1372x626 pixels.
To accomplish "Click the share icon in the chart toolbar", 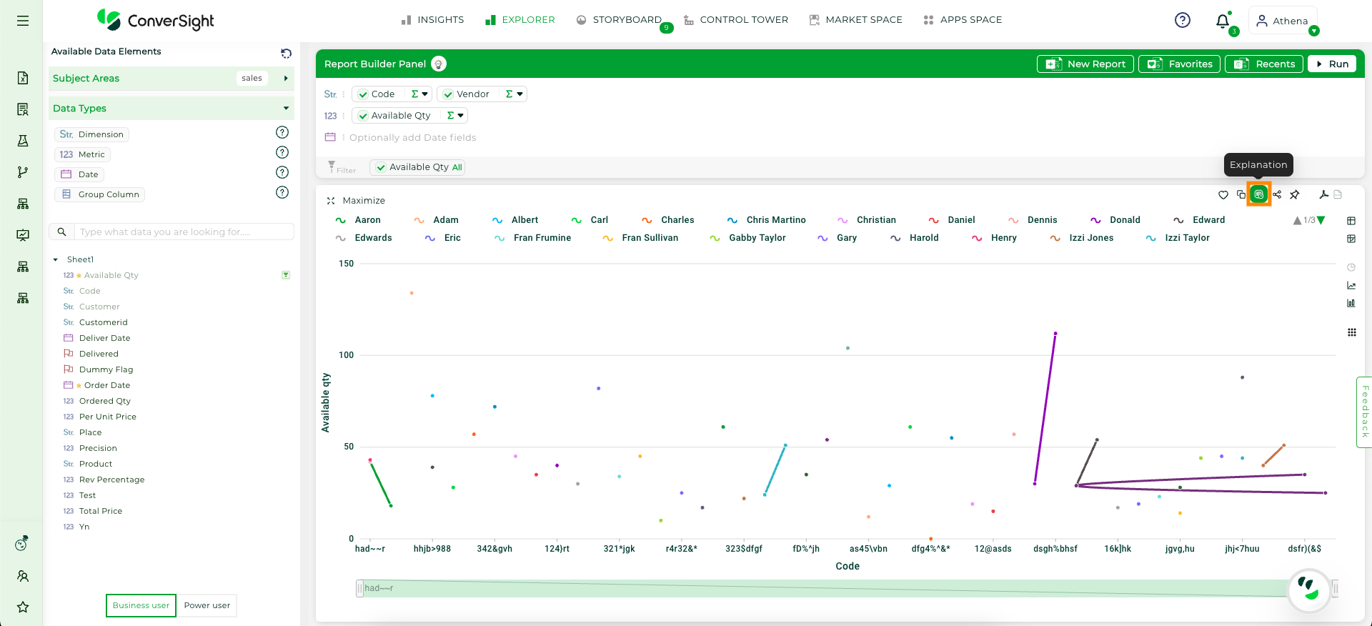I will (x=1277, y=194).
